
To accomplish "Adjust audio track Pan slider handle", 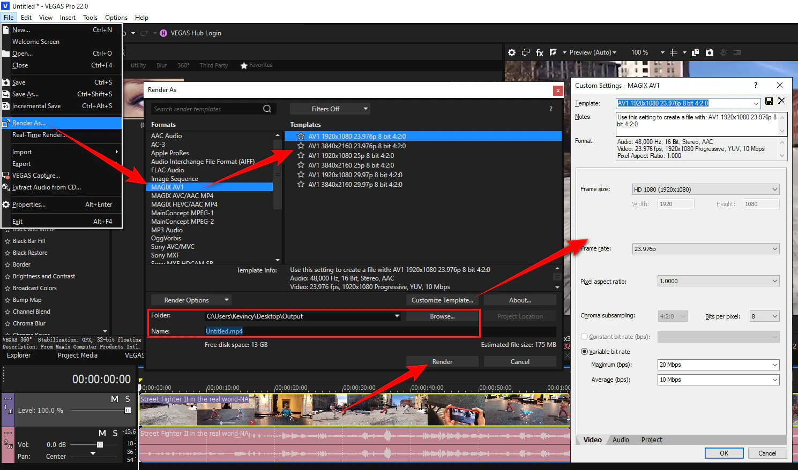I will click(x=93, y=453).
